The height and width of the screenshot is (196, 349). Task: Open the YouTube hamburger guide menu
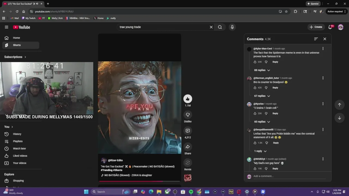pos(7,27)
